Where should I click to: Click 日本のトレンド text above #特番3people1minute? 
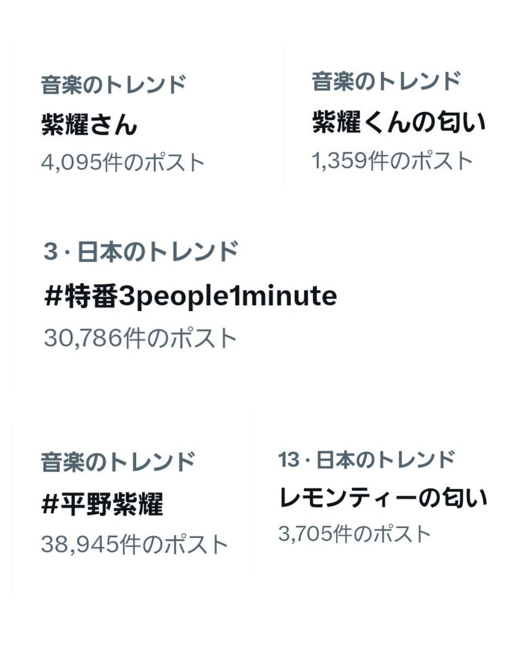pos(158,252)
